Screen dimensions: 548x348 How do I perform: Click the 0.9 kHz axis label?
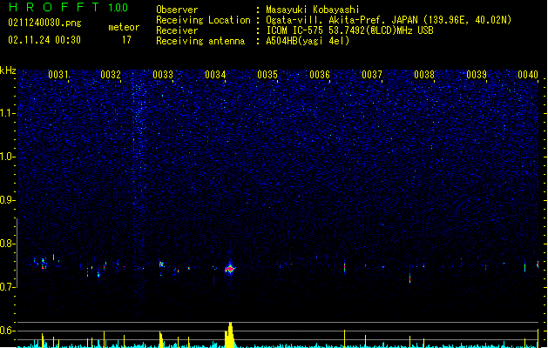pyautogui.click(x=8, y=200)
